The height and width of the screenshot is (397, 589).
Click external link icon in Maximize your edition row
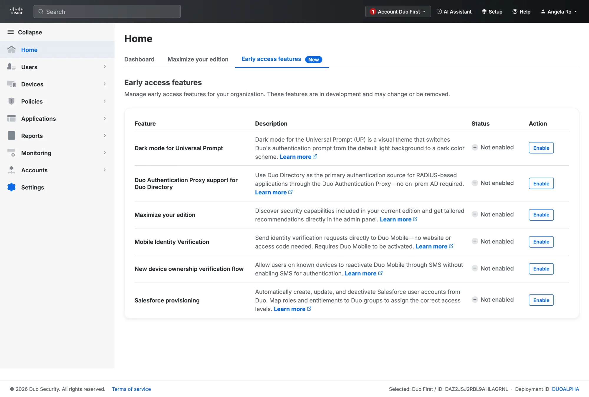[415, 219]
